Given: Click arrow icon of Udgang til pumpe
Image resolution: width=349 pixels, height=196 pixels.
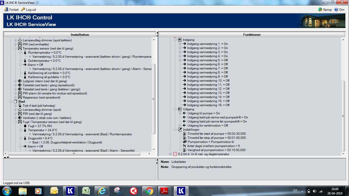Looking at the screenshot, I should (184, 113).
